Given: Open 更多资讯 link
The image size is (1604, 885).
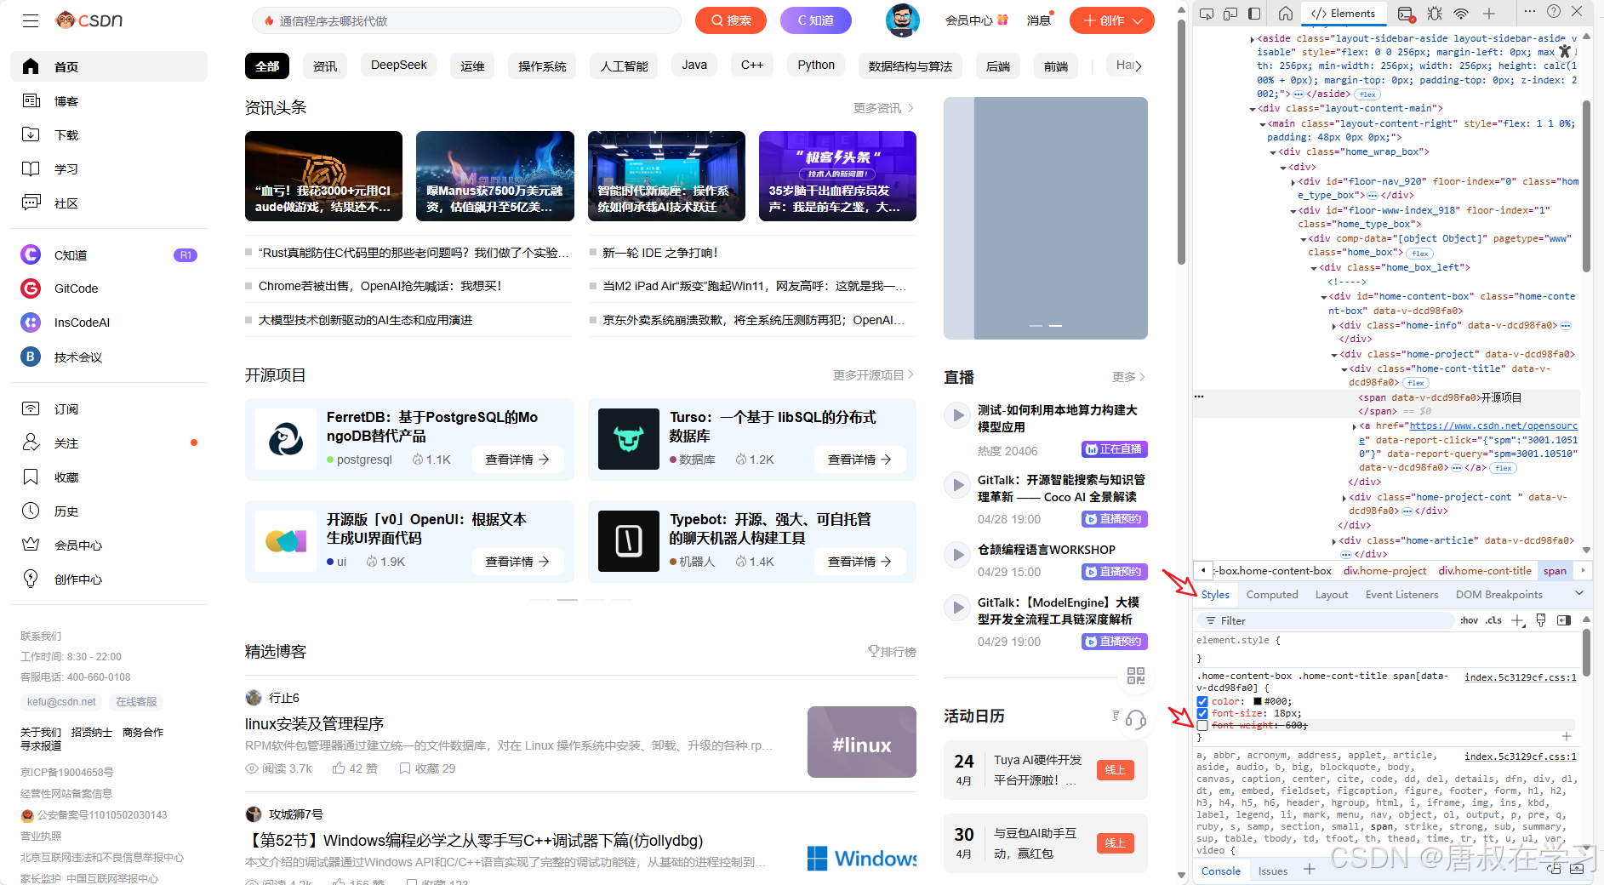Looking at the screenshot, I should click(x=883, y=108).
